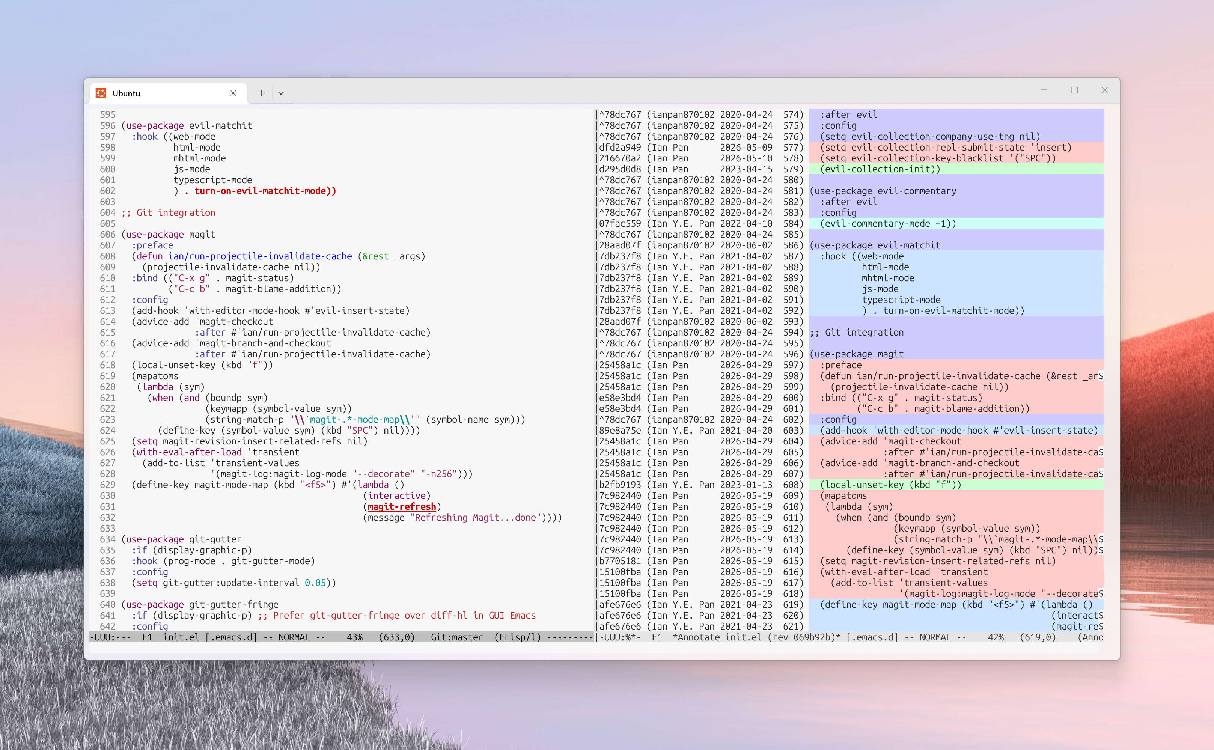Click '(ELisp/l)' mode indicator in mode line
Screen dimensions: 1214x750
pos(517,637)
